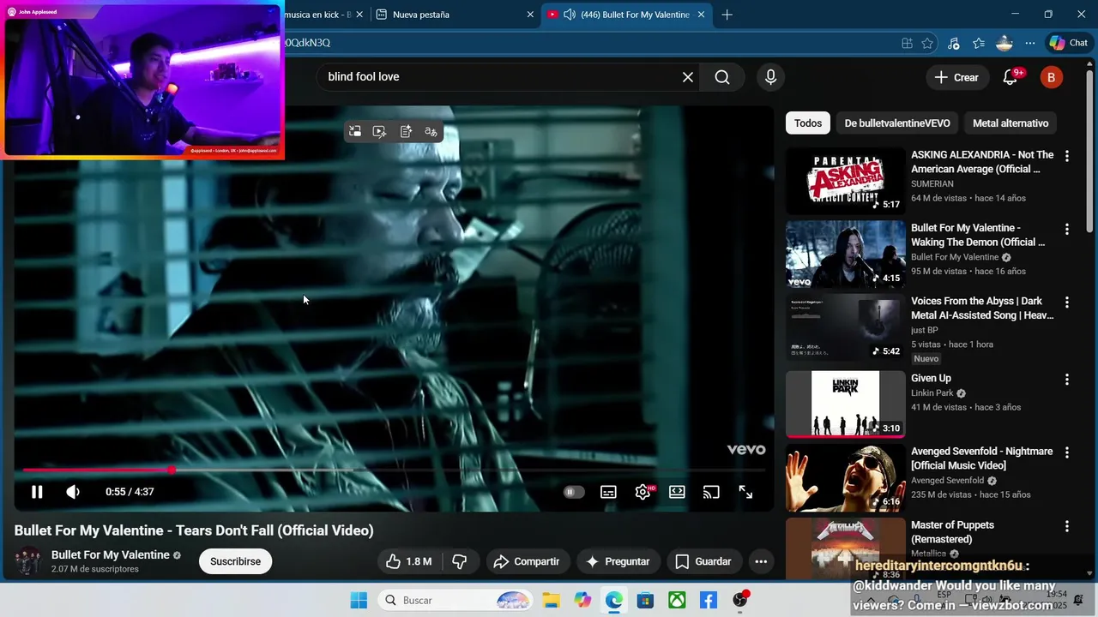Pause the playing video

click(x=37, y=492)
